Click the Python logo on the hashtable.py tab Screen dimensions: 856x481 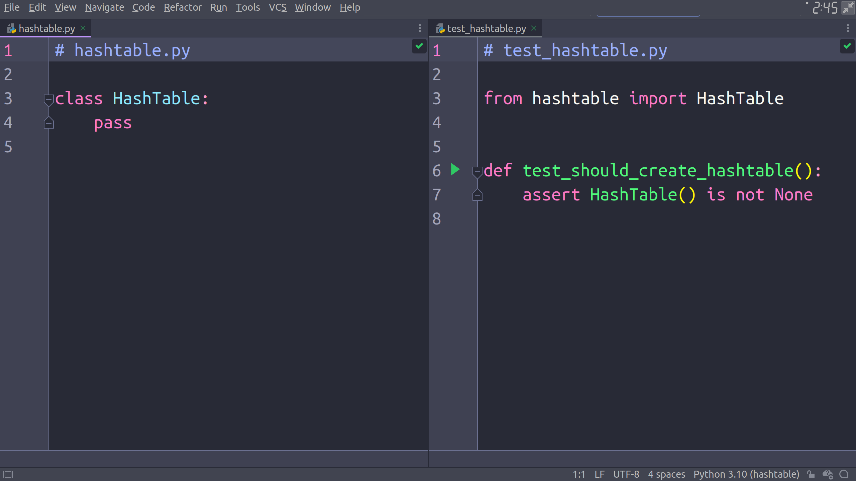point(12,28)
